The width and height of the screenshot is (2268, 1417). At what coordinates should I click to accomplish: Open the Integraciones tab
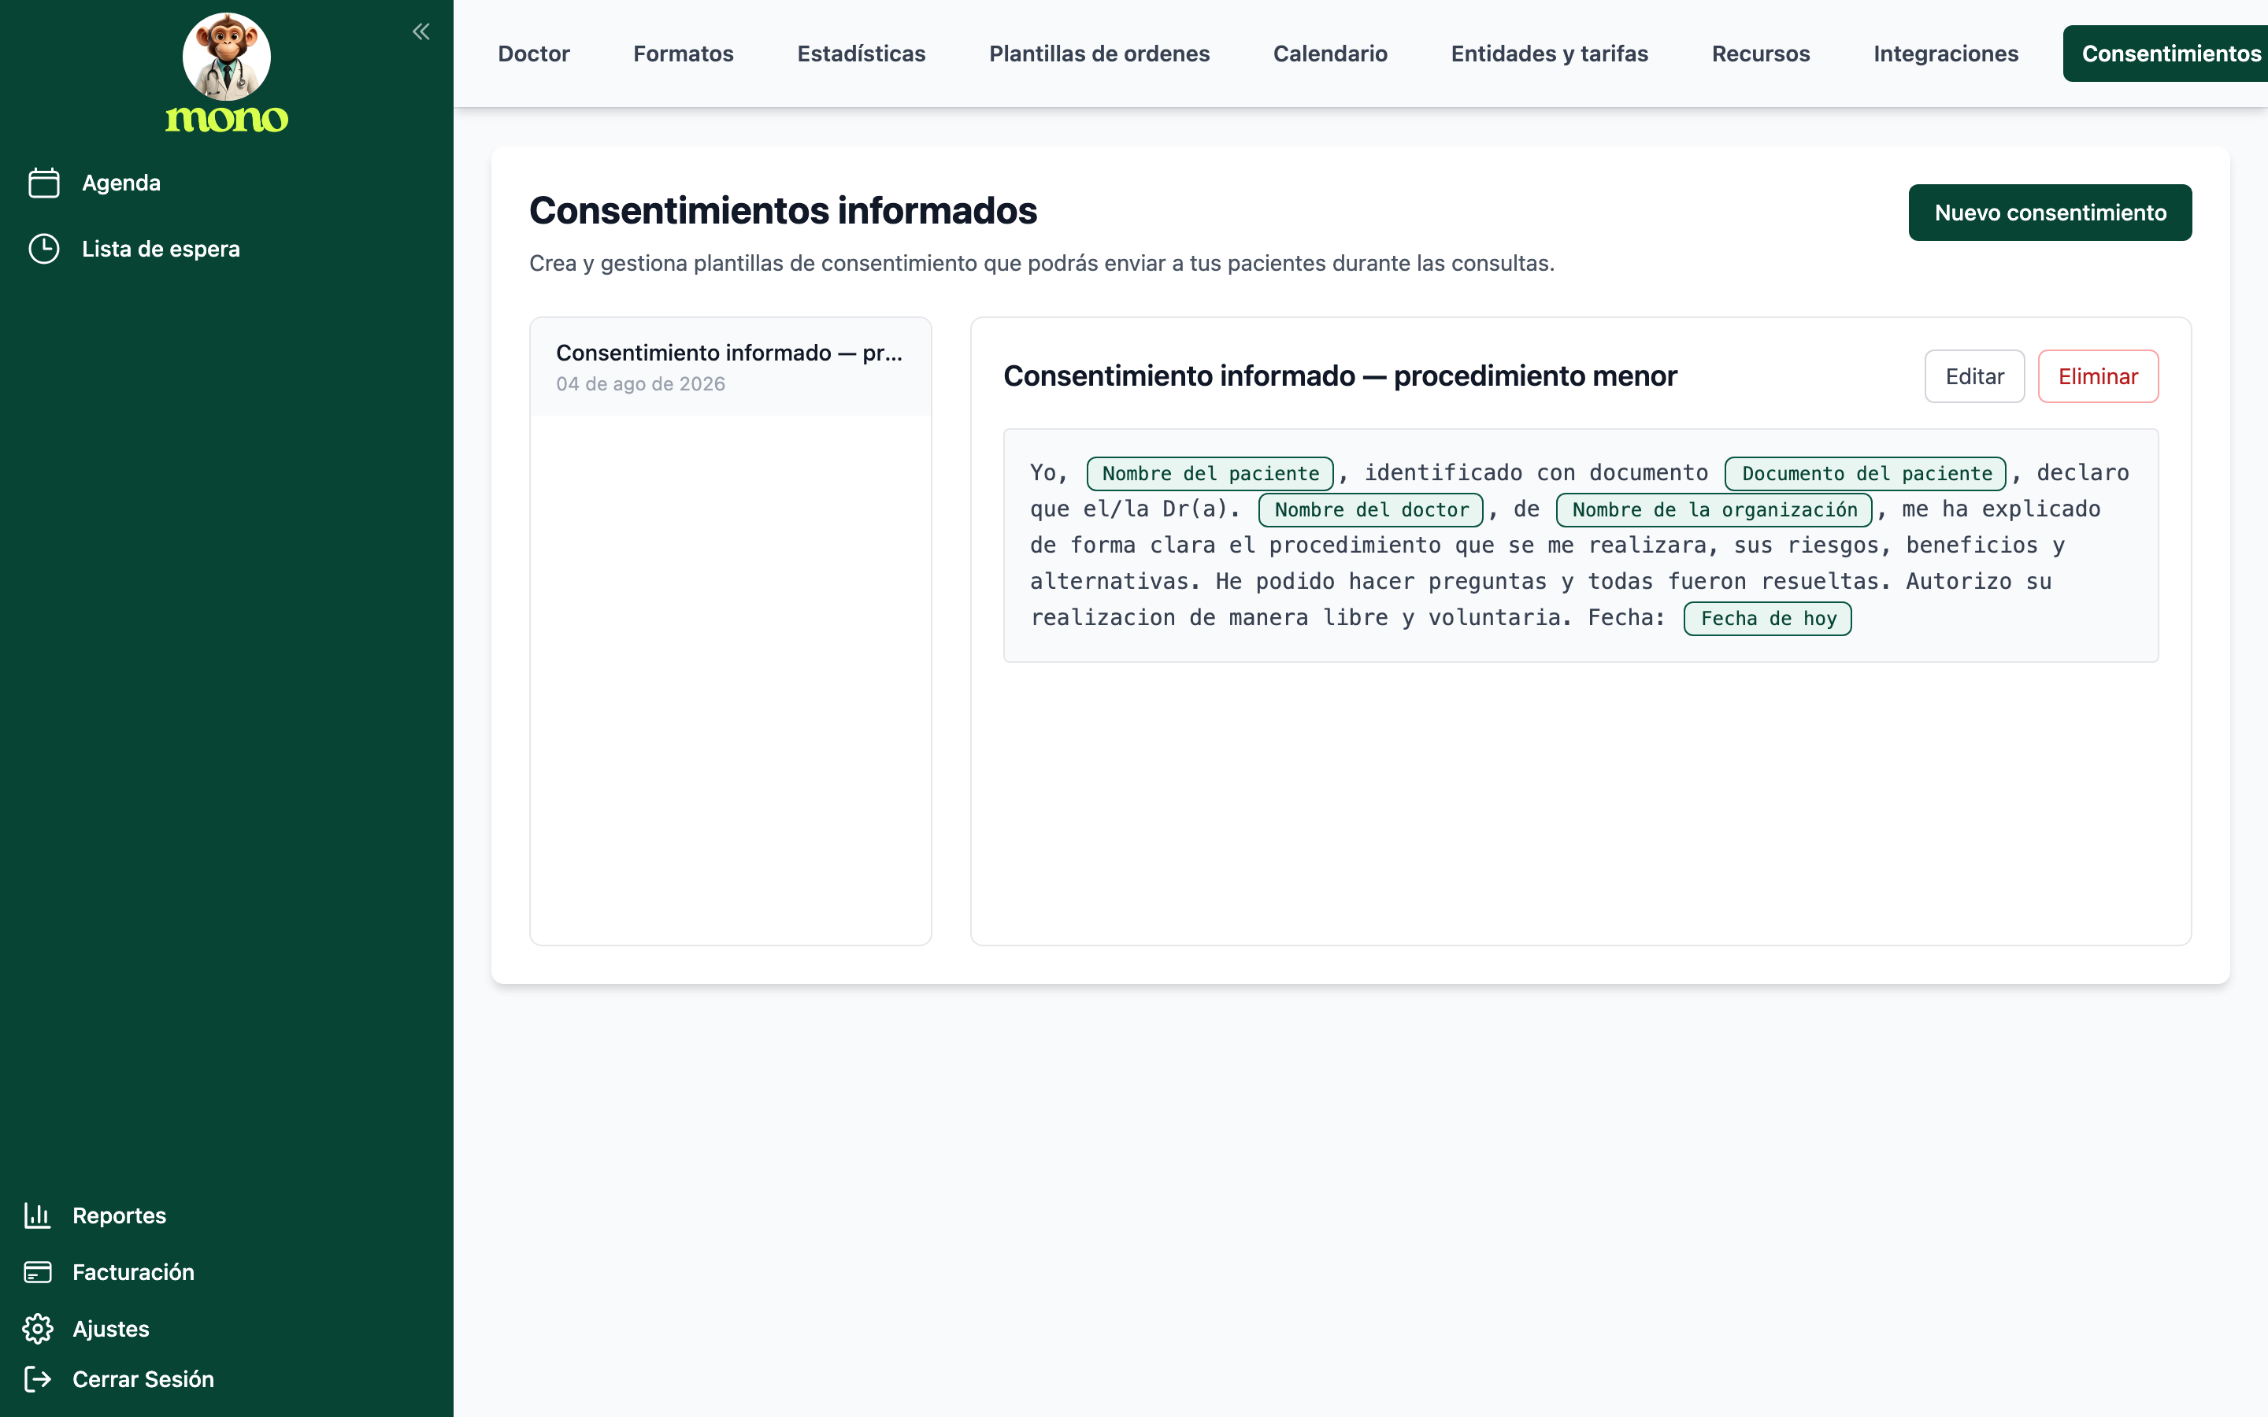(x=1946, y=54)
